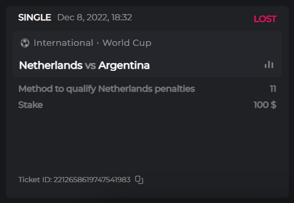Click the Method to qualify Netherlands penalties market
Image resolution: width=294 pixels, height=203 pixels.
[x=107, y=89]
